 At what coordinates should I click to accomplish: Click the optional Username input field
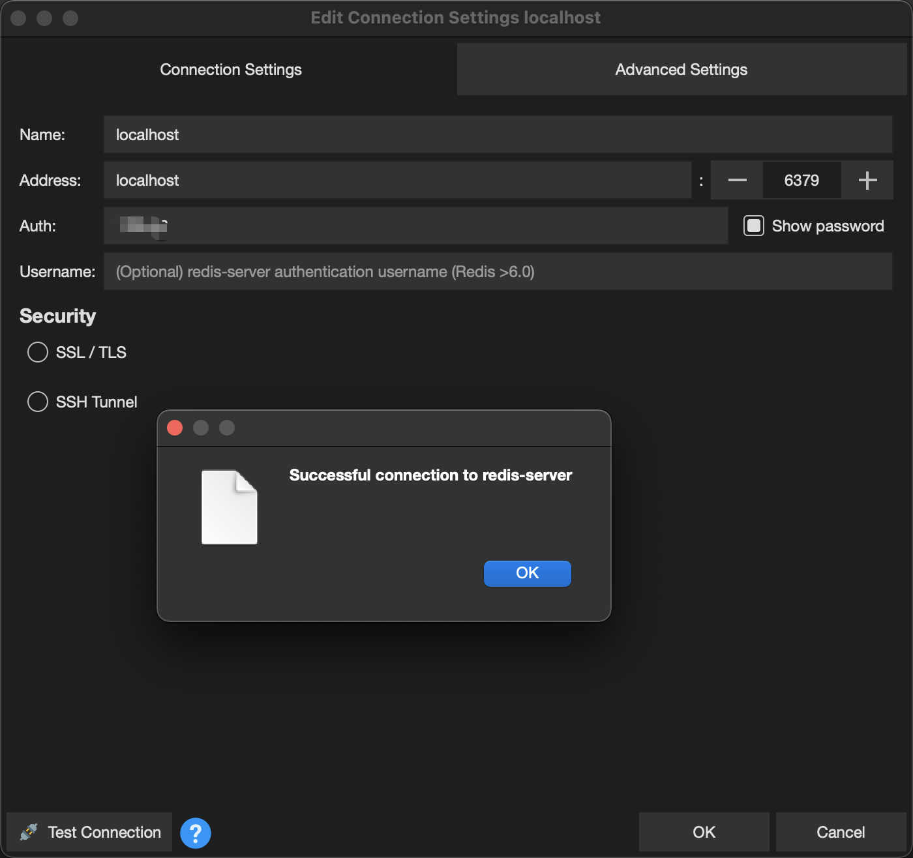coord(497,272)
